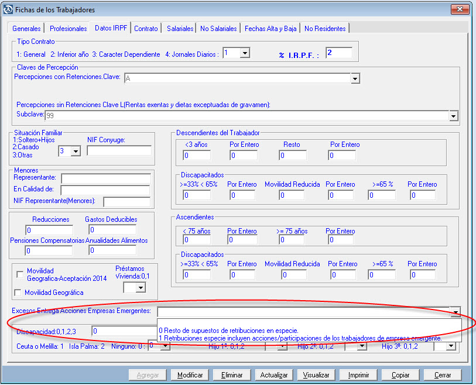Open the Fechas Alta y Baja tab

[270, 29]
